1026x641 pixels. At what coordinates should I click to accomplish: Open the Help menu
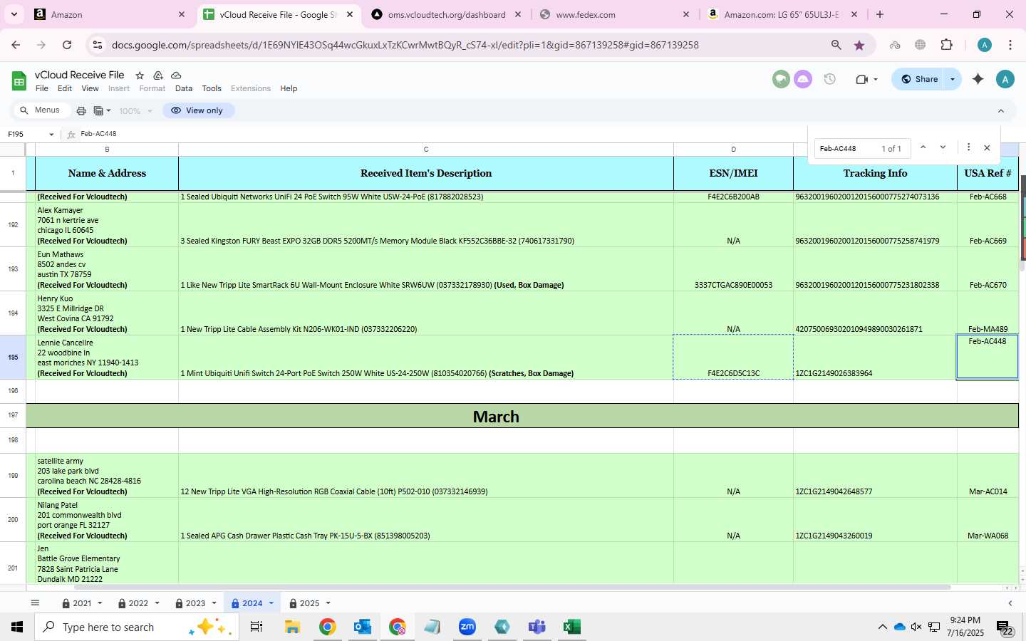coord(289,88)
